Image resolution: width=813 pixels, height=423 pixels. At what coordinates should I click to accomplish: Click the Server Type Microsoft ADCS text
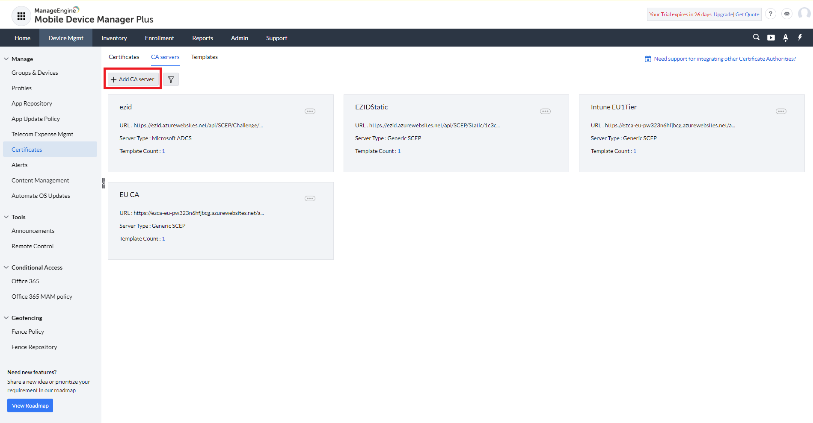click(155, 138)
